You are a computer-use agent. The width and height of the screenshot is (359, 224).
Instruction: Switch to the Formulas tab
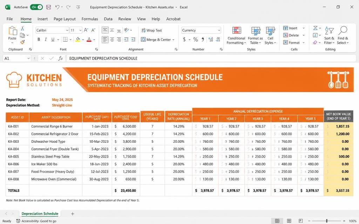coord(90,19)
